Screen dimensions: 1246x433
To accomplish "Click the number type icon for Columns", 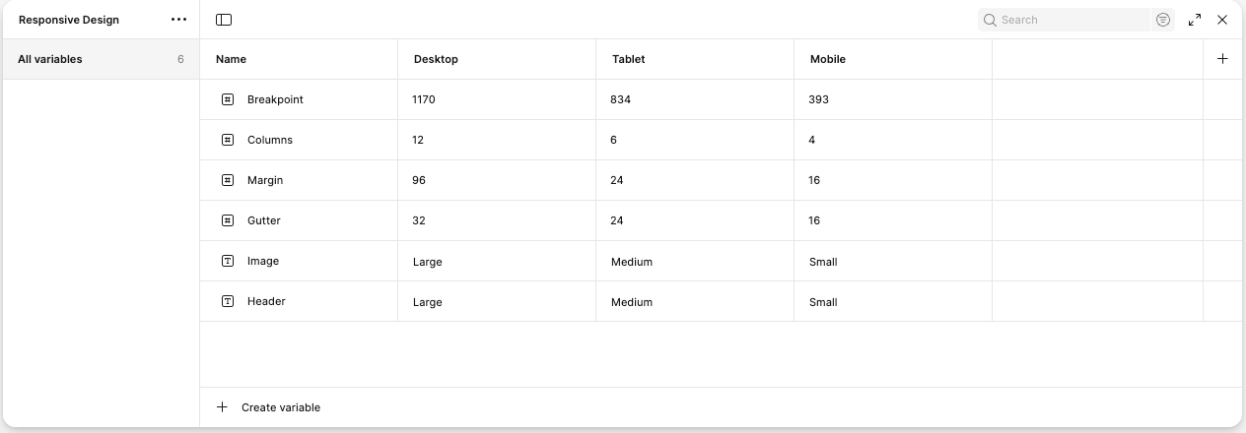I will (228, 140).
